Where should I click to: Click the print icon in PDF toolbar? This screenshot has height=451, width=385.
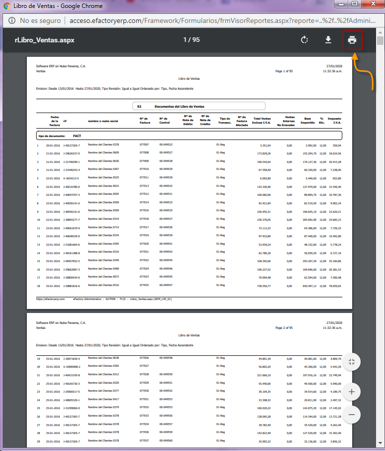click(x=352, y=40)
